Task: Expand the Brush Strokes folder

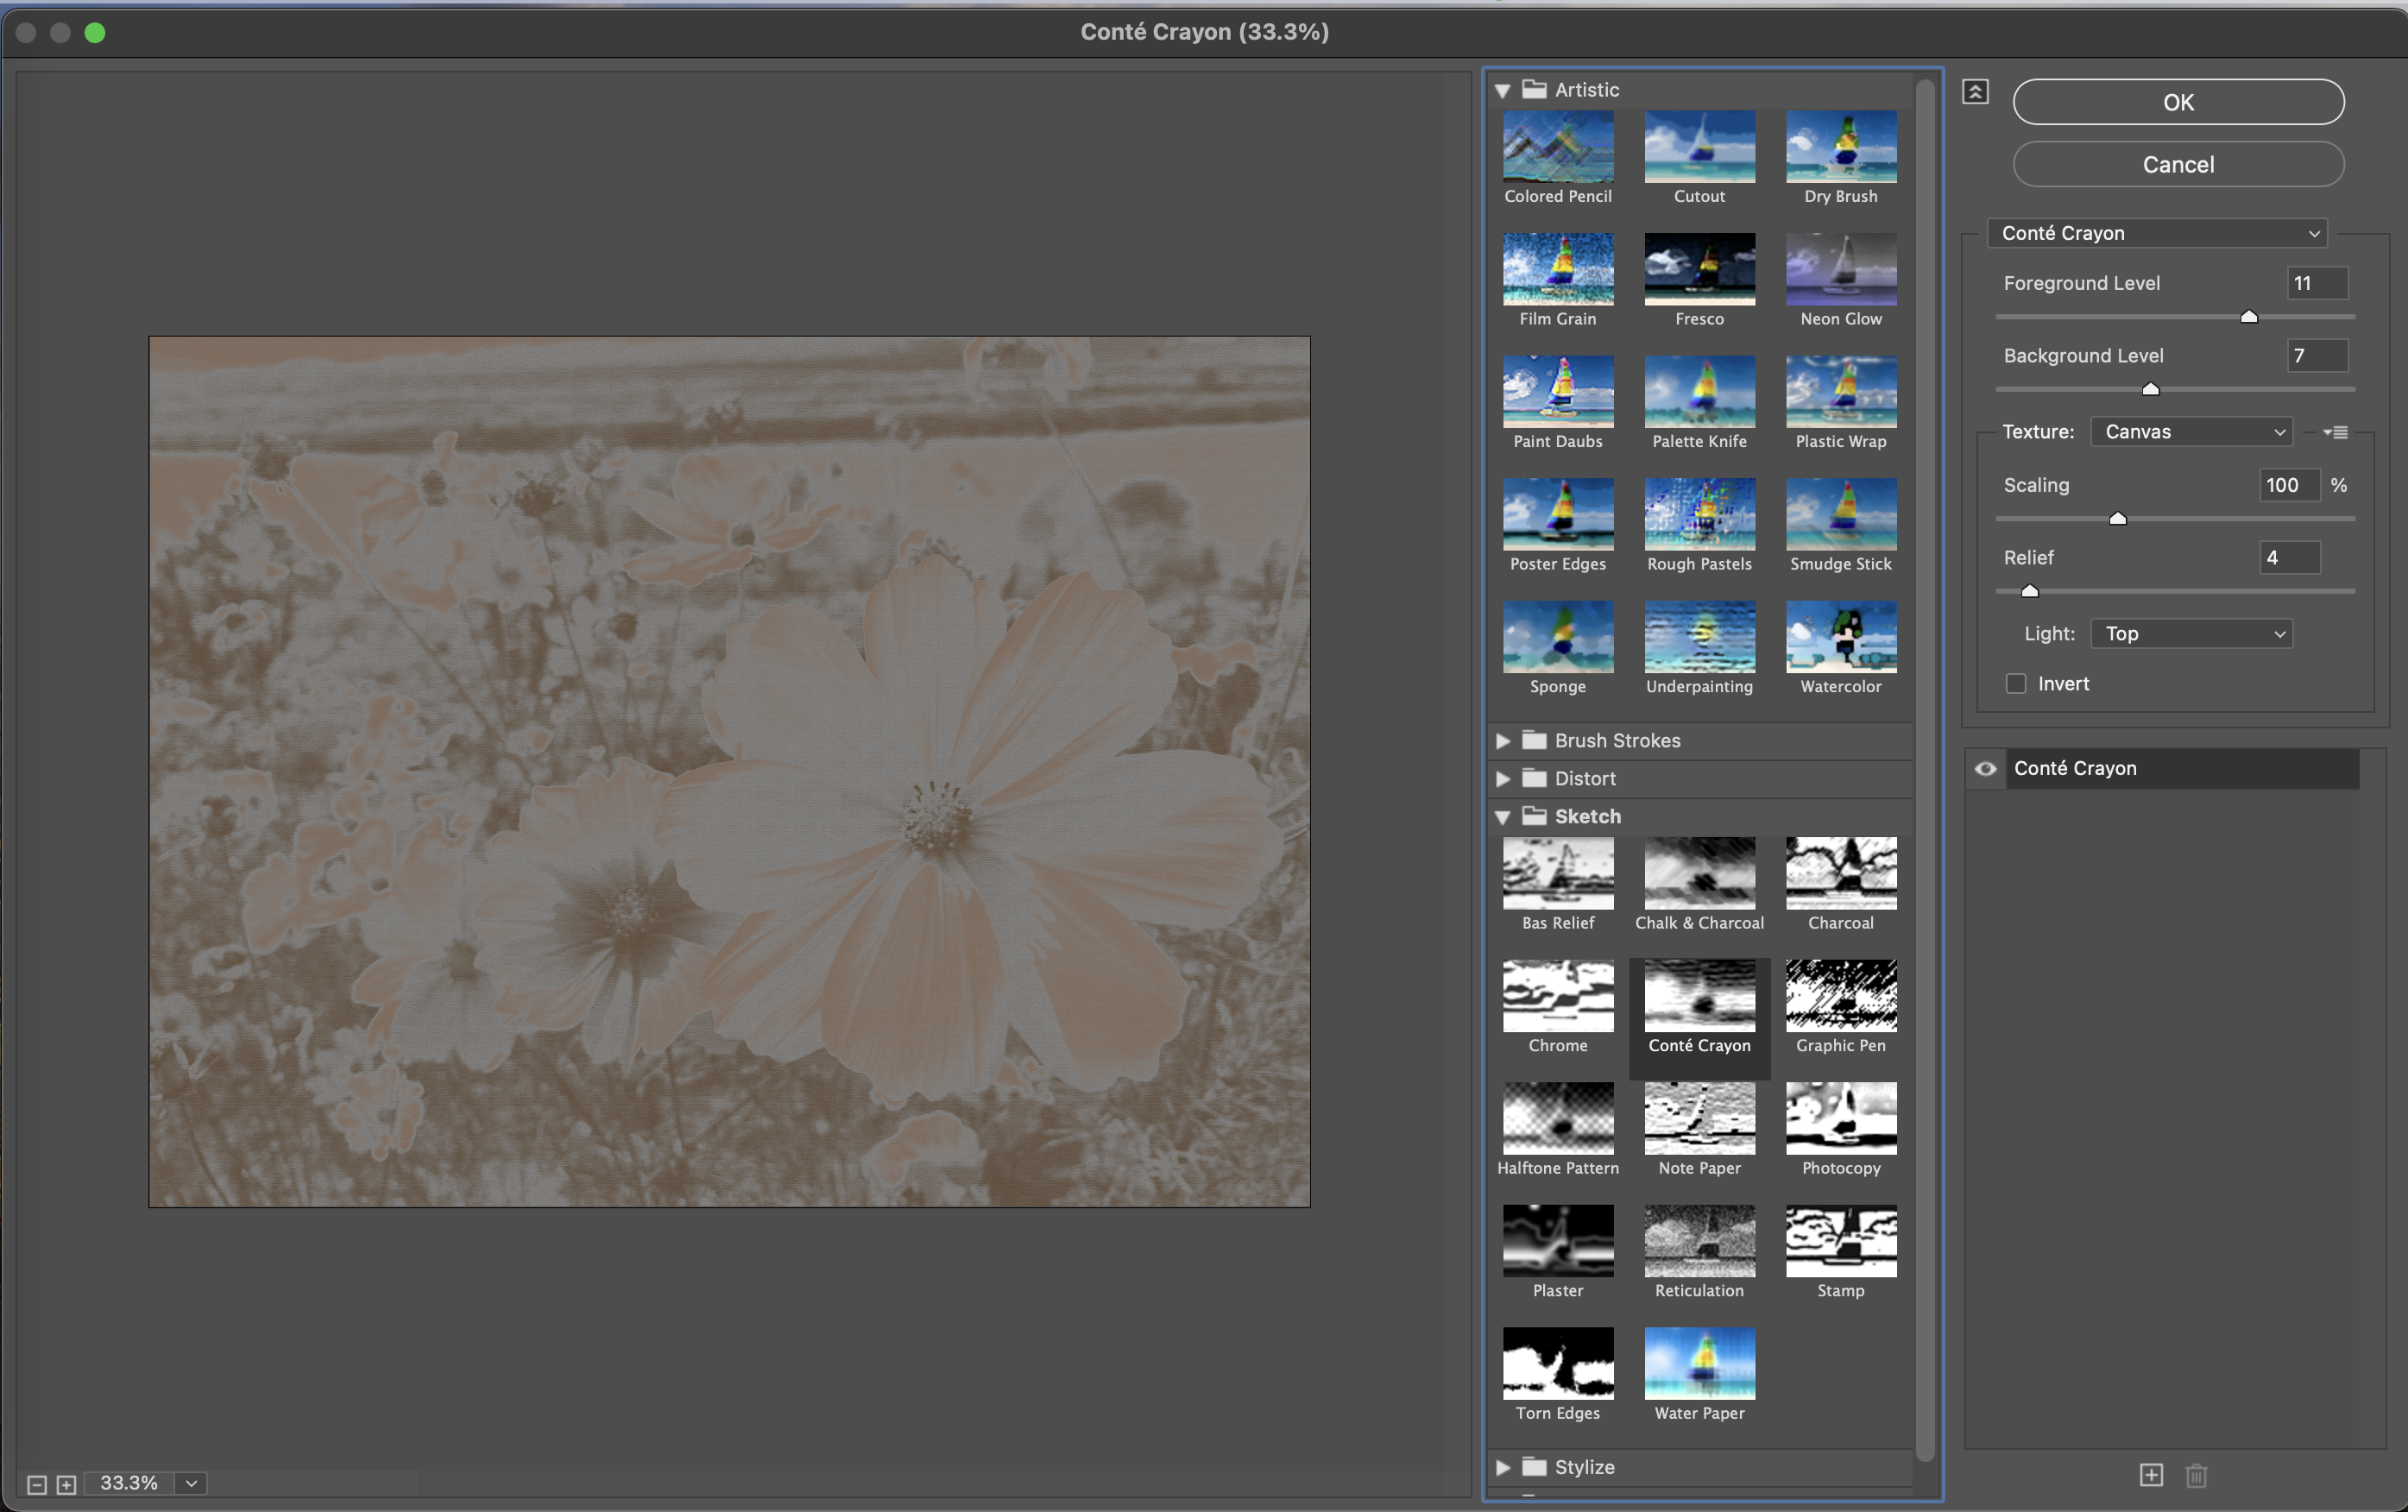Action: (1503, 741)
